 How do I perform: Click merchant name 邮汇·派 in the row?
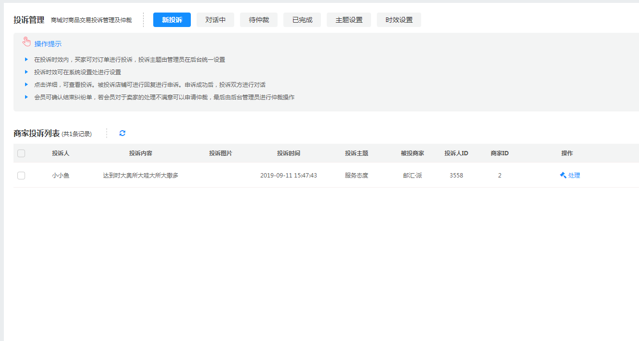[413, 176]
